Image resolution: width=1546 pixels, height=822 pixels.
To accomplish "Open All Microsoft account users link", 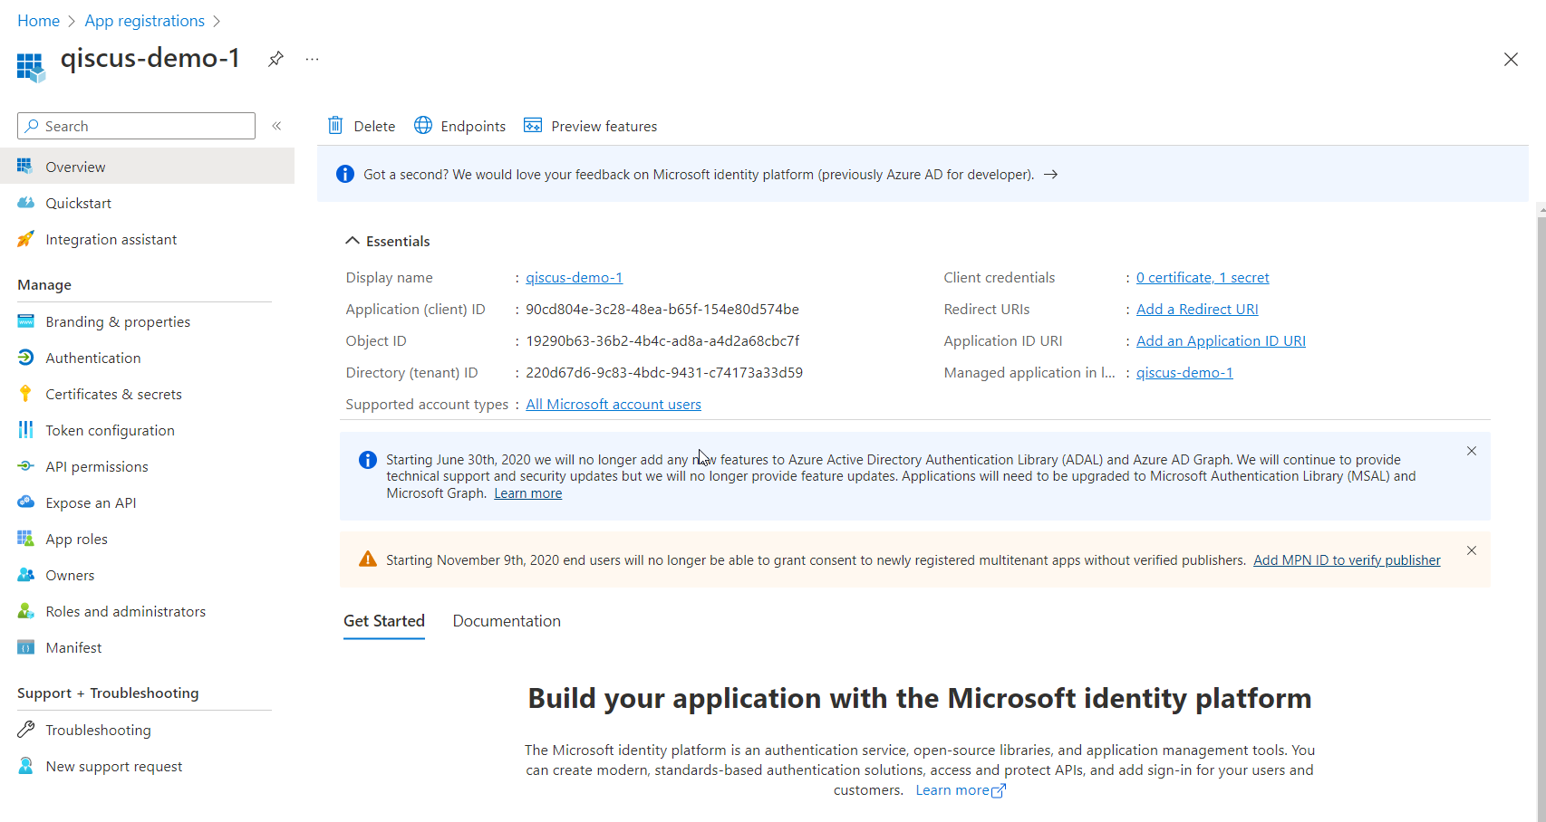I will pos(614,404).
